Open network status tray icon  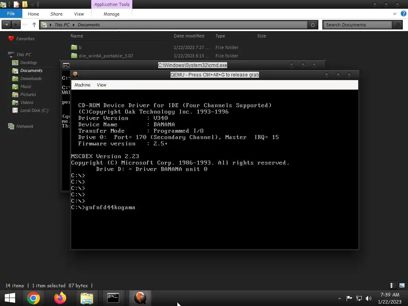coord(359,298)
